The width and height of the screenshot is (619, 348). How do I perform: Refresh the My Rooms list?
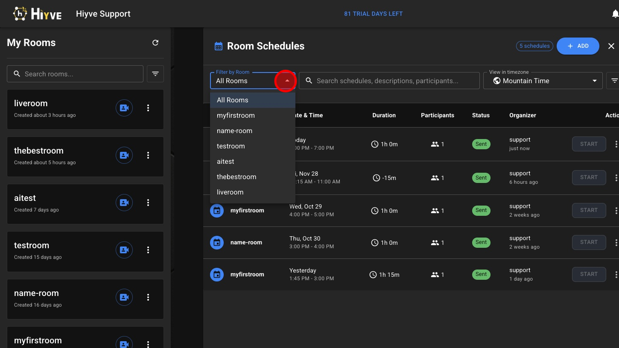(x=155, y=43)
